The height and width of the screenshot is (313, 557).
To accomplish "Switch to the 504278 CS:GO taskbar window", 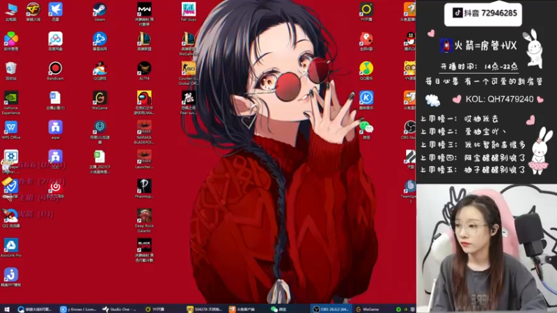I will (x=205, y=309).
